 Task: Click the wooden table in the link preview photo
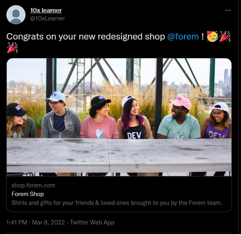pos(120,156)
